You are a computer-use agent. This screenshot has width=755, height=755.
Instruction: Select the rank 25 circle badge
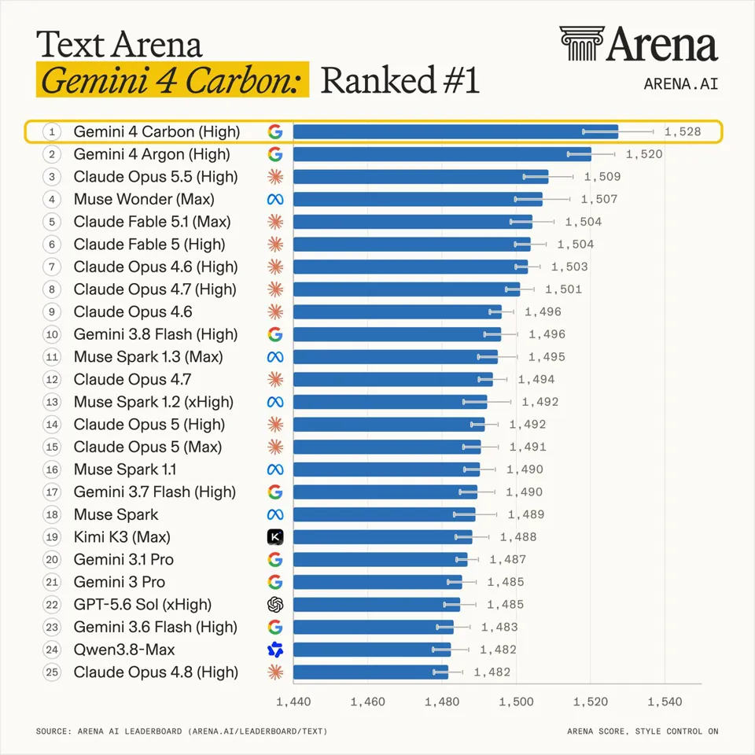point(52,672)
